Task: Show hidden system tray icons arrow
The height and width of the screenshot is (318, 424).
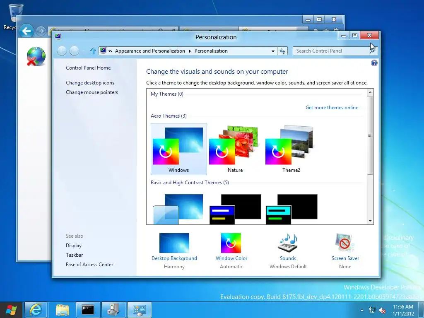Action: tap(362, 310)
